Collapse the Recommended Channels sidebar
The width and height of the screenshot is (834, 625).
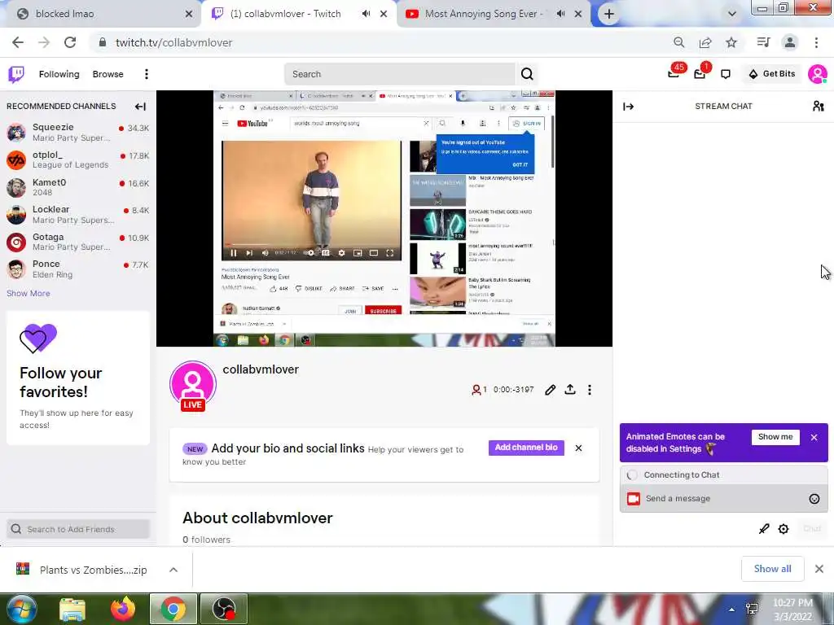(140, 107)
